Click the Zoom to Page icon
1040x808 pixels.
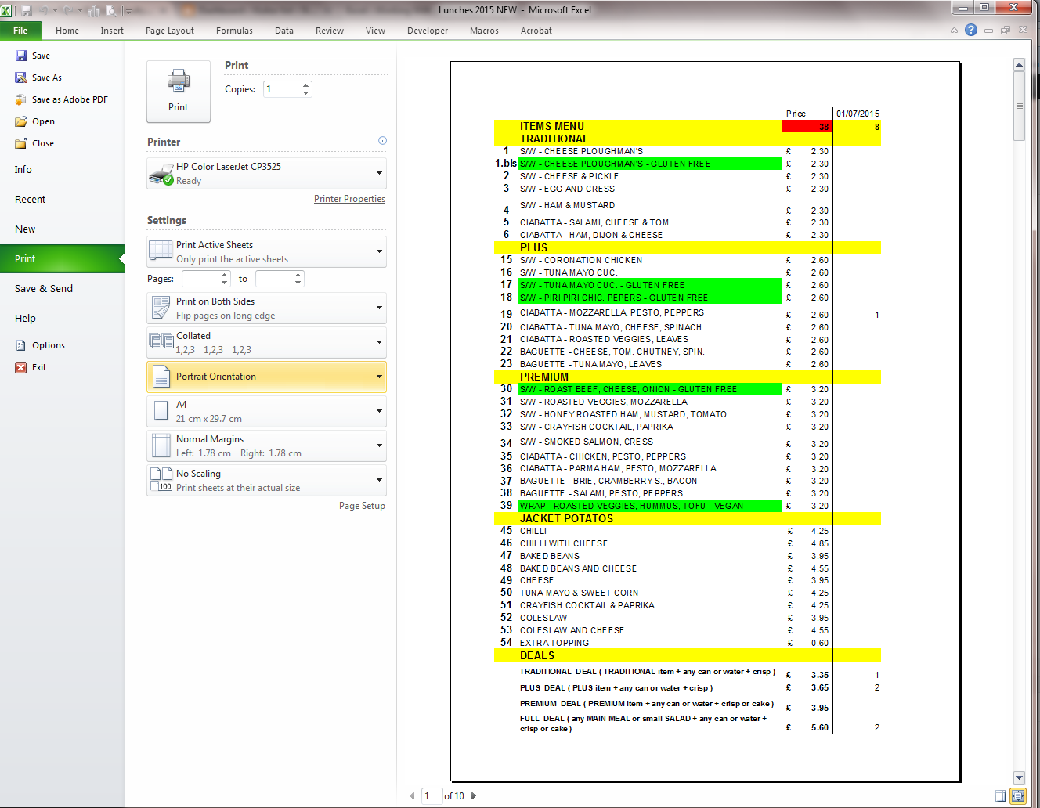pos(1017,795)
